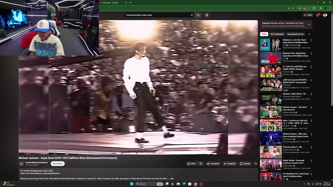Open a new Chrome tab
The image size is (333, 187).
131,3
